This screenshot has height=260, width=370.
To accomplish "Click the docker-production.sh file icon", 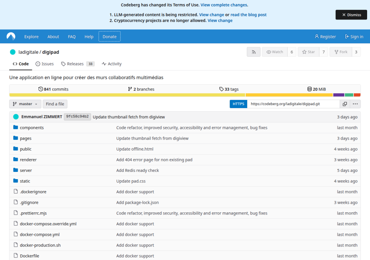I will (x=16, y=245).
